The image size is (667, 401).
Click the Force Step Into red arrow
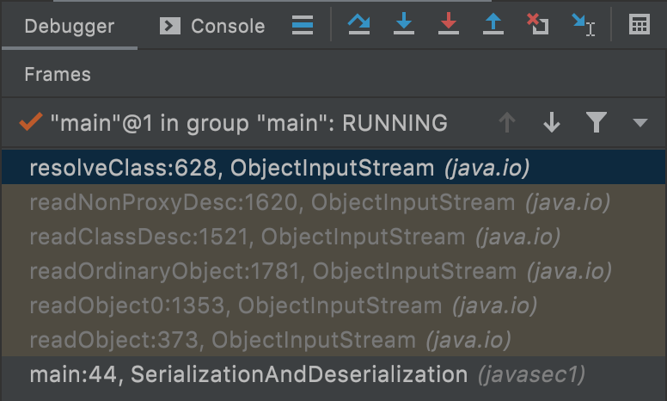point(448,25)
